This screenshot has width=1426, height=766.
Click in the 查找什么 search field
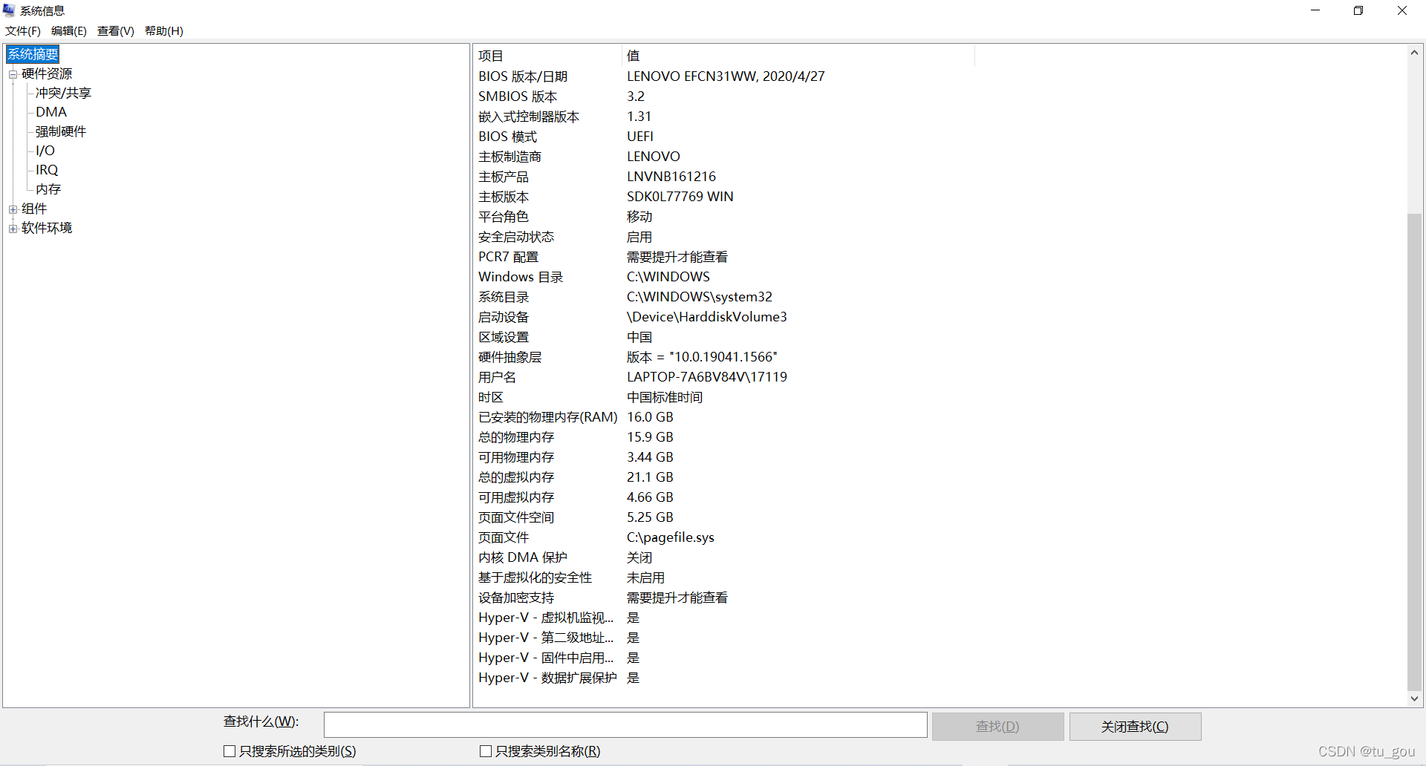(x=625, y=724)
